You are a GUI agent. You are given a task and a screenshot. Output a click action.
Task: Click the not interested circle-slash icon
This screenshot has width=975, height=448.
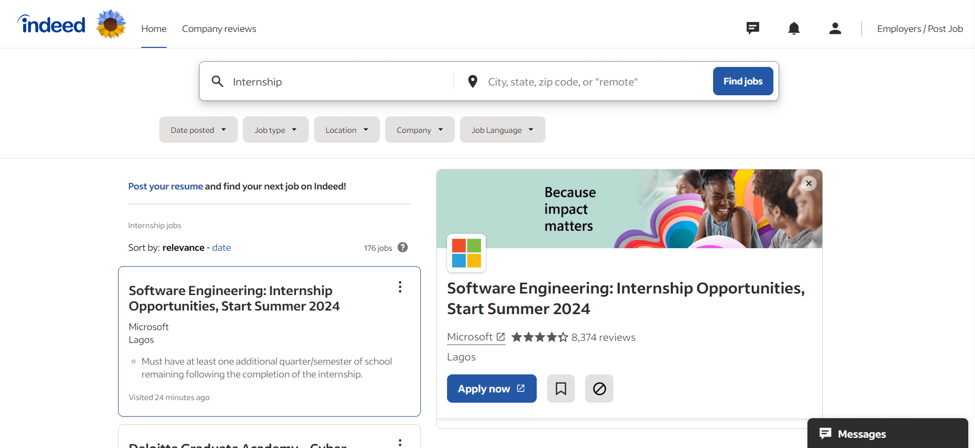[599, 388]
